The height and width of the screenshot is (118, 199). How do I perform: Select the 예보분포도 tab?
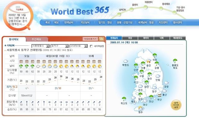(178, 38)
